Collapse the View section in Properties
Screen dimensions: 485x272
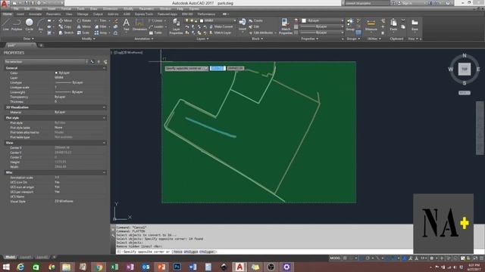pyautogui.click(x=104, y=143)
